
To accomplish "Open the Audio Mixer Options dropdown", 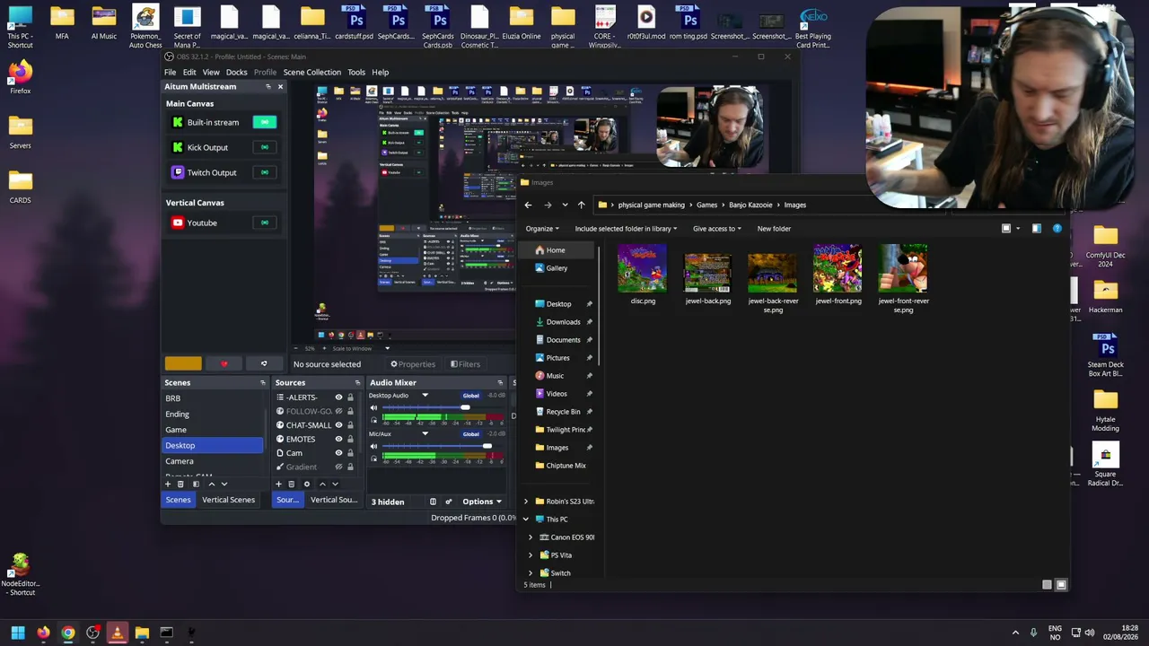I will (482, 502).
